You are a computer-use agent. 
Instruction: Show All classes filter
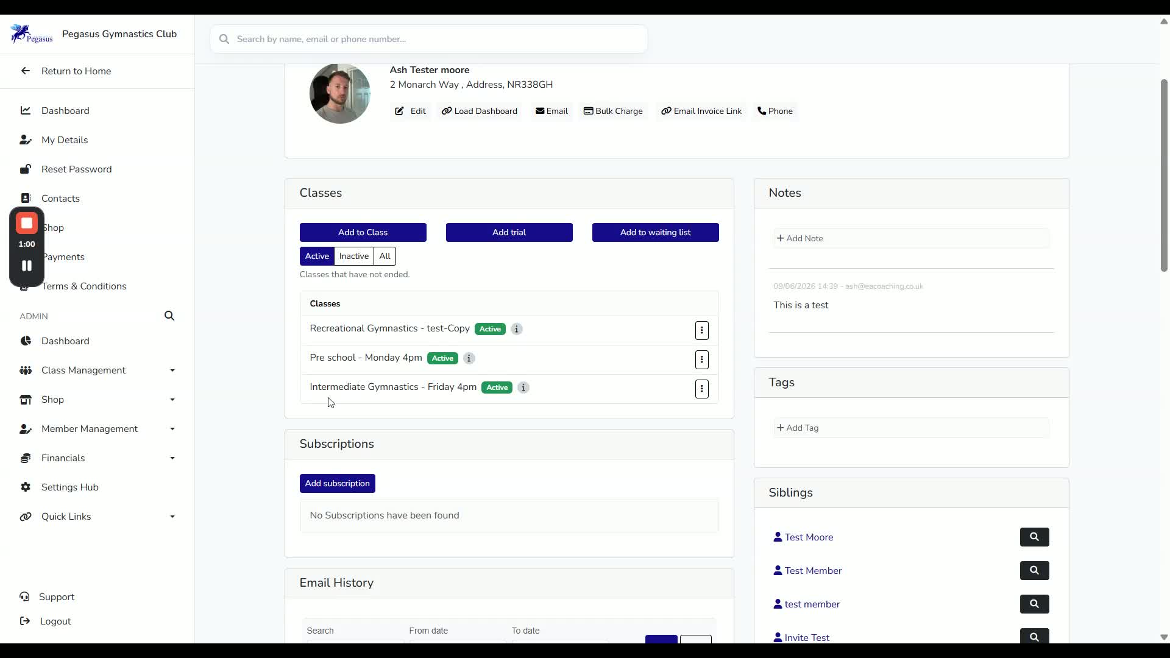point(385,256)
